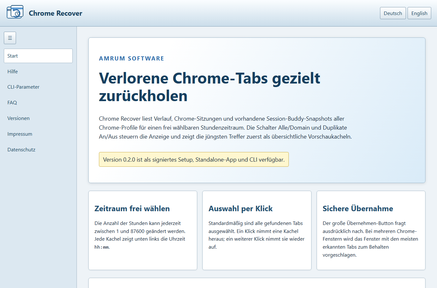Screen dimensions: 437x288
Task: Click the Zeitraum frei wählen card heading
Action: click(132, 209)
